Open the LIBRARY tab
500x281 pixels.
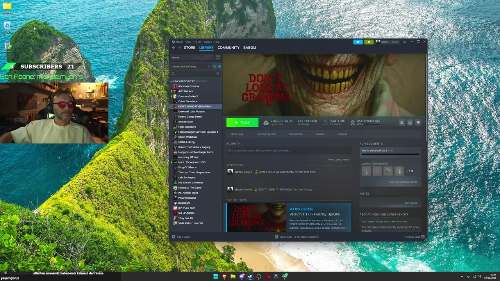point(206,48)
